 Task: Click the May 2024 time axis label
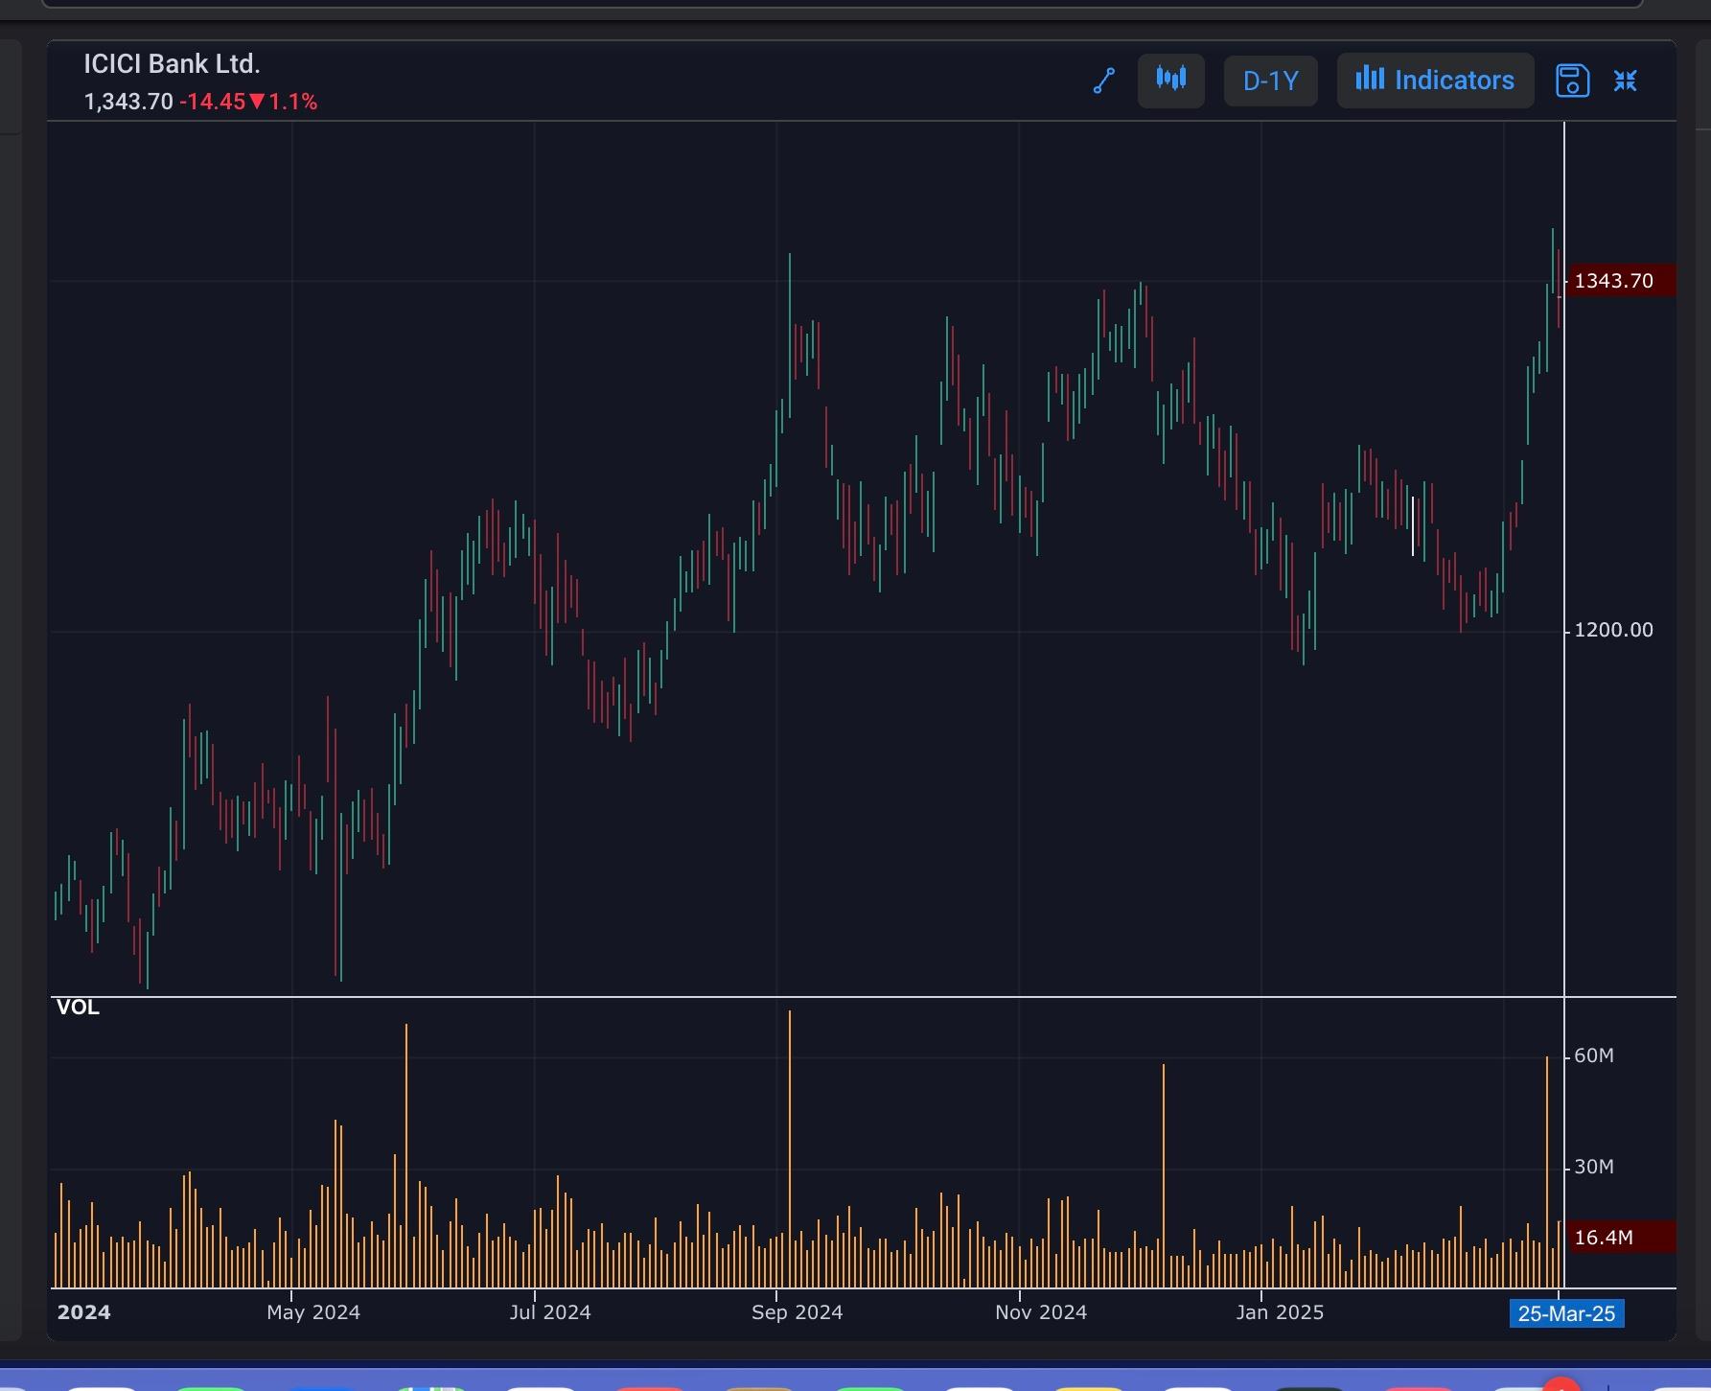point(313,1312)
